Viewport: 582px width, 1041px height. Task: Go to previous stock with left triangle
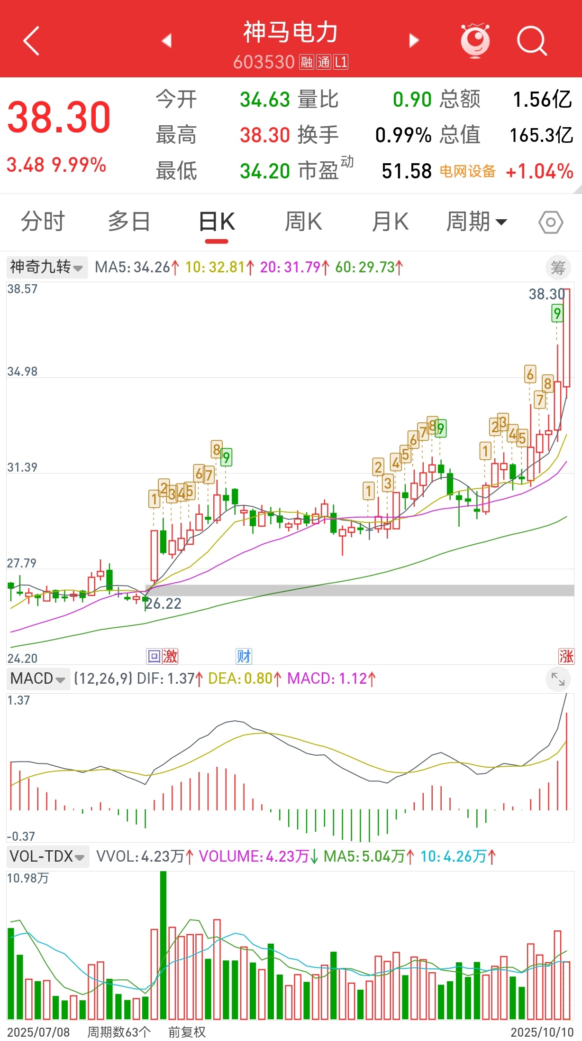[166, 41]
